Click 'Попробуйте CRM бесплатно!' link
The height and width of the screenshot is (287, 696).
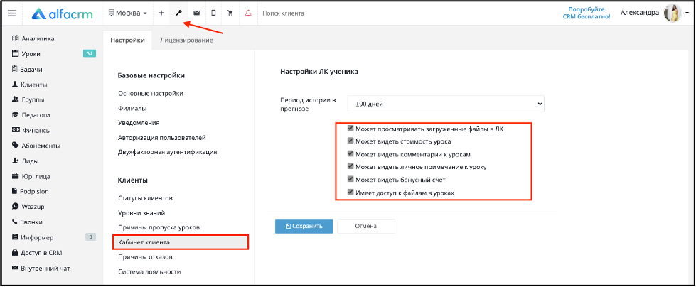pos(587,13)
